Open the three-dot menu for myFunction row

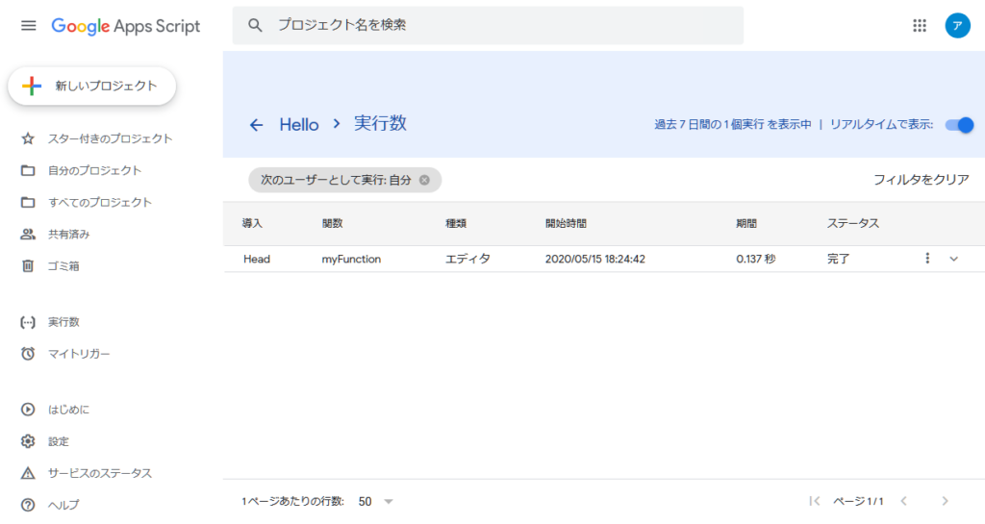pos(927,259)
